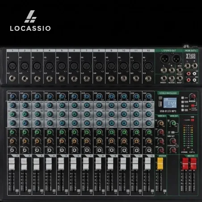
Task: Click the blue gain knob on channel 1
Action: click(x=13, y=97)
